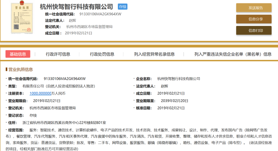Select the header credit code 91330106MA2GK964XW
The height and width of the screenshot is (151, 278).
pos(100,14)
